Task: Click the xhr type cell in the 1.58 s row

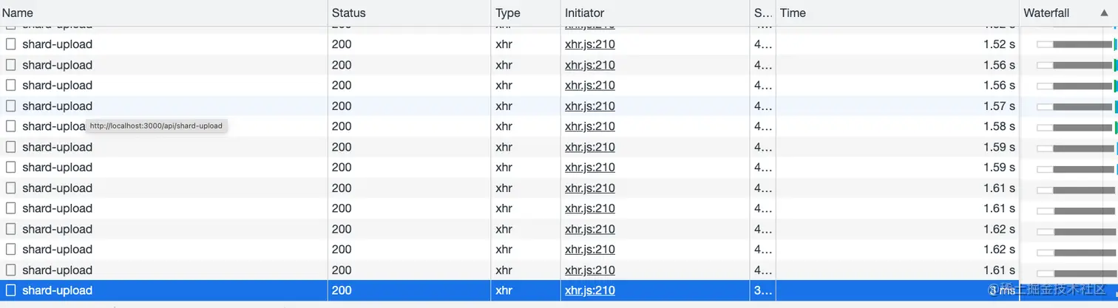Action: [504, 126]
